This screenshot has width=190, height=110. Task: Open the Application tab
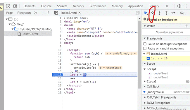[x=136, y=6]
